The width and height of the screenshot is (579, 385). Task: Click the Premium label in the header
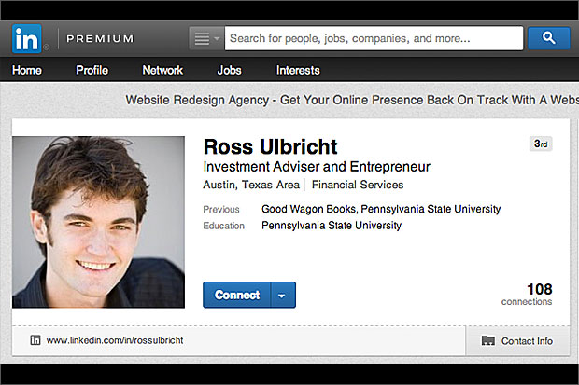(100, 39)
